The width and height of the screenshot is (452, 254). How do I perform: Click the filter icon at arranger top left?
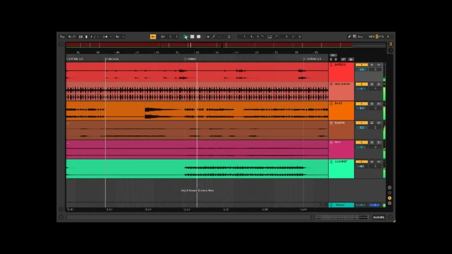pyautogui.click(x=61, y=44)
